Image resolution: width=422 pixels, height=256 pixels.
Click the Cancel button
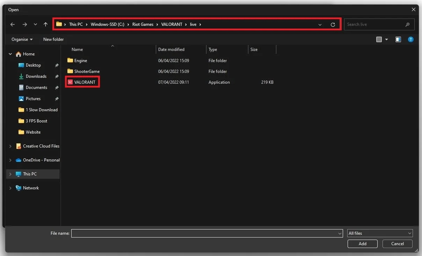point(398,244)
